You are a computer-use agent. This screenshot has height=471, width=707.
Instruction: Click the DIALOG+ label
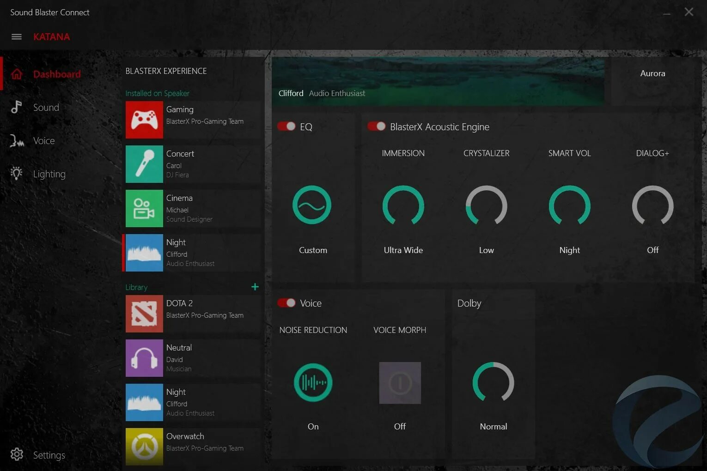652,153
